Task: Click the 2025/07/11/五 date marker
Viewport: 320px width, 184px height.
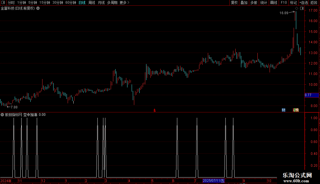Action: pos(214,181)
